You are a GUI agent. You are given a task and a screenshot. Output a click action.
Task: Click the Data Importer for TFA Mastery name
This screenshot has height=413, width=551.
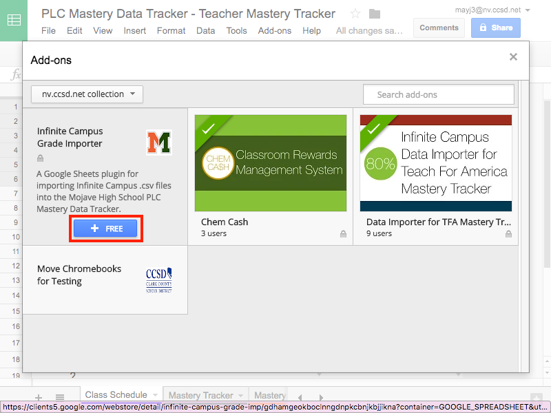click(439, 222)
